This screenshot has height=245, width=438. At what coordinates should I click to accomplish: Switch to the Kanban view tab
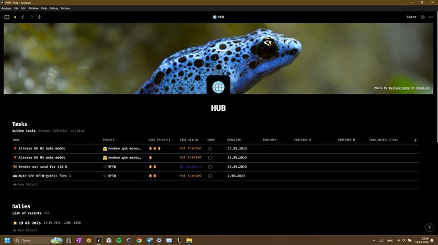(x=44, y=130)
